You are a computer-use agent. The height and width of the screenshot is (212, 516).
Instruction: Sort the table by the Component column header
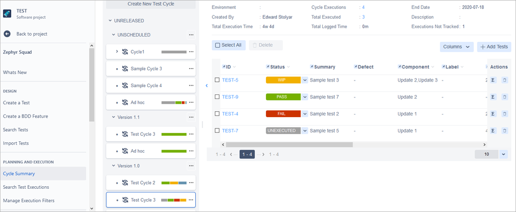(416, 67)
